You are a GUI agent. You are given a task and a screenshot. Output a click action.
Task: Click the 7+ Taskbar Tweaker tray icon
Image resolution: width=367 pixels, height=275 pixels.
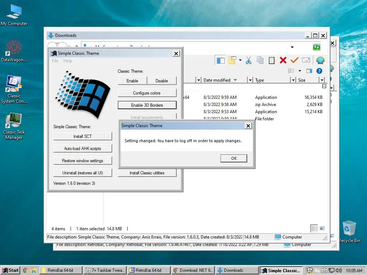coord(324,271)
